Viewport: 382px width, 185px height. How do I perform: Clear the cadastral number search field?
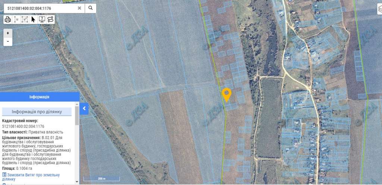point(79,8)
